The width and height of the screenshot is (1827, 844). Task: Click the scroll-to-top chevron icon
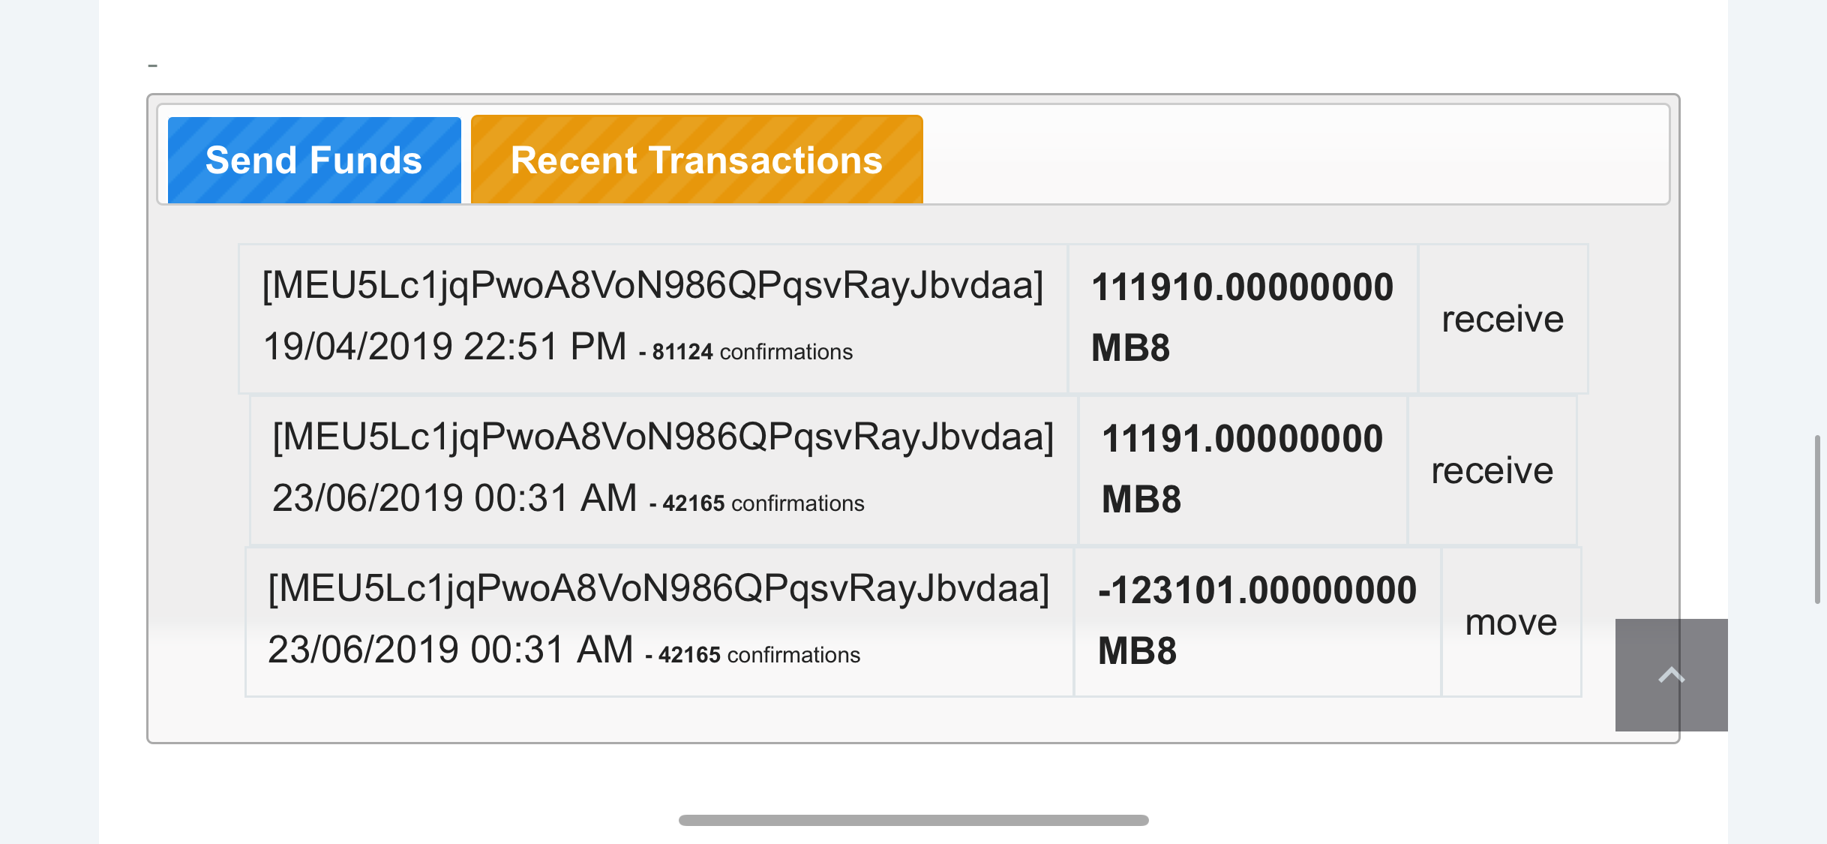click(x=1671, y=675)
